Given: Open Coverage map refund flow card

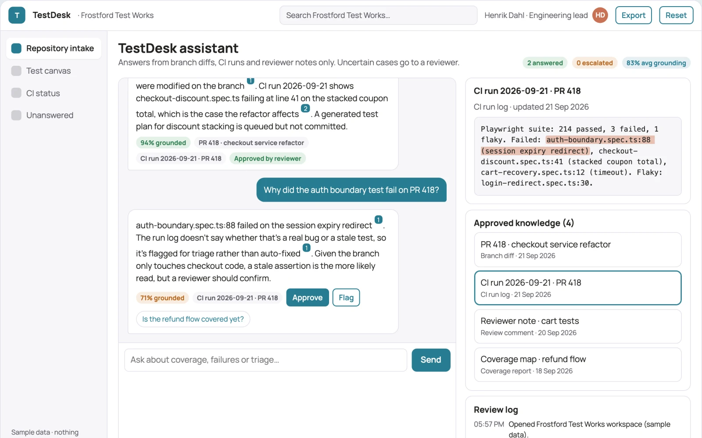Looking at the screenshot, I should [578, 364].
